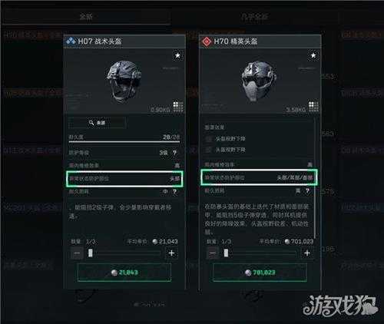Image resolution: width=384 pixels, height=324 pixels.
Task: Click the magnifier search button on H07 card
Action: 97,123
